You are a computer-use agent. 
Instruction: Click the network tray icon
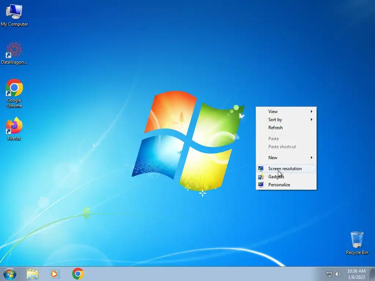pos(329,274)
